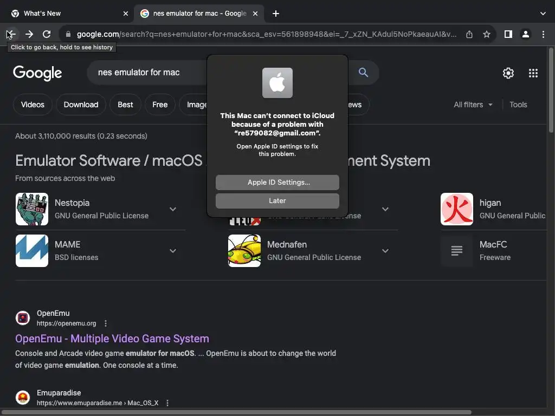
Task: Select the Download filter chip
Action: coord(81,105)
